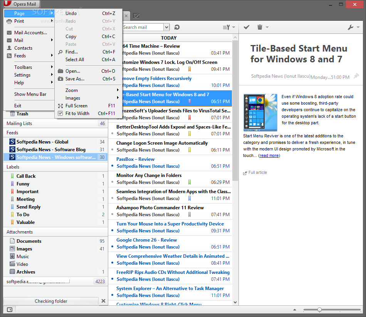
Task: Refresh mail with the check/reload icon
Action: coord(177,27)
